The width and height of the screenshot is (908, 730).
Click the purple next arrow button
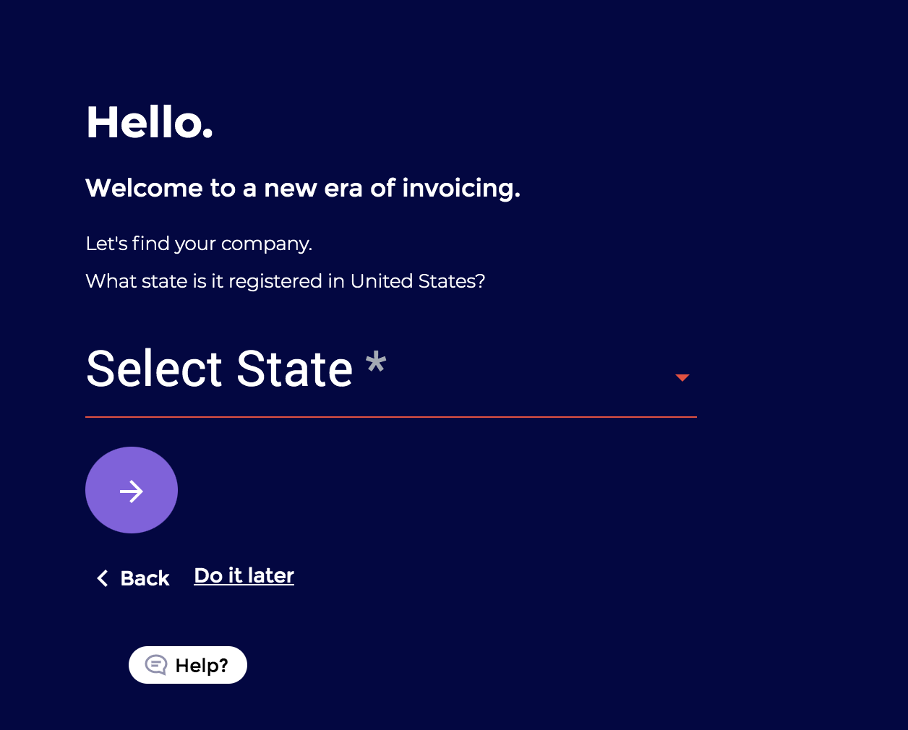[x=132, y=490]
